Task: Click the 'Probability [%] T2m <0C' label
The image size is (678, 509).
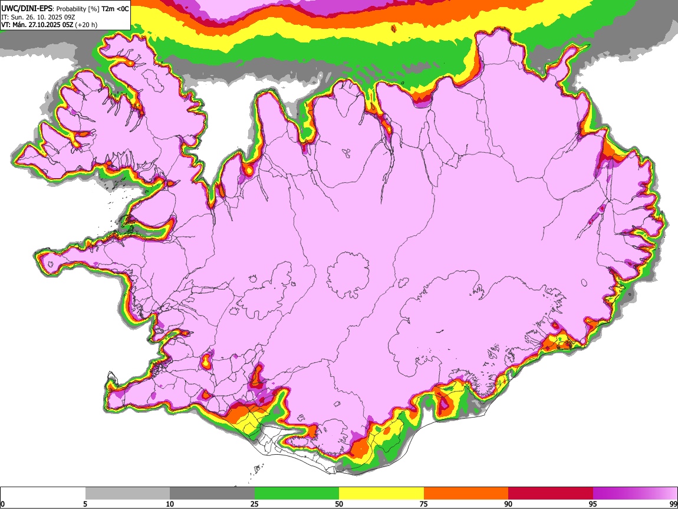Action: click(93, 9)
